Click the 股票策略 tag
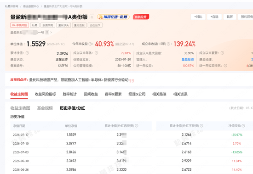Viewport: 253px width, 174px height. (48, 25)
